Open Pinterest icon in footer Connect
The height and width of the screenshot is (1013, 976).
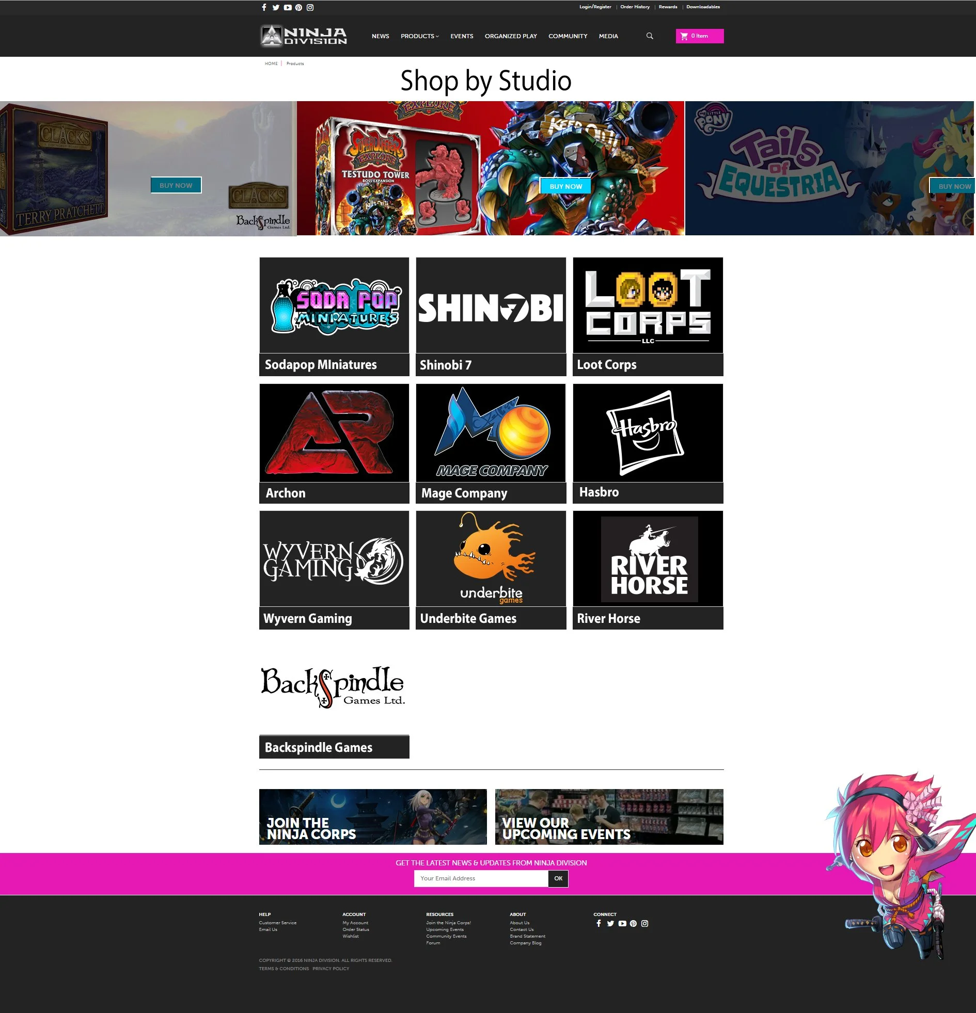633,923
